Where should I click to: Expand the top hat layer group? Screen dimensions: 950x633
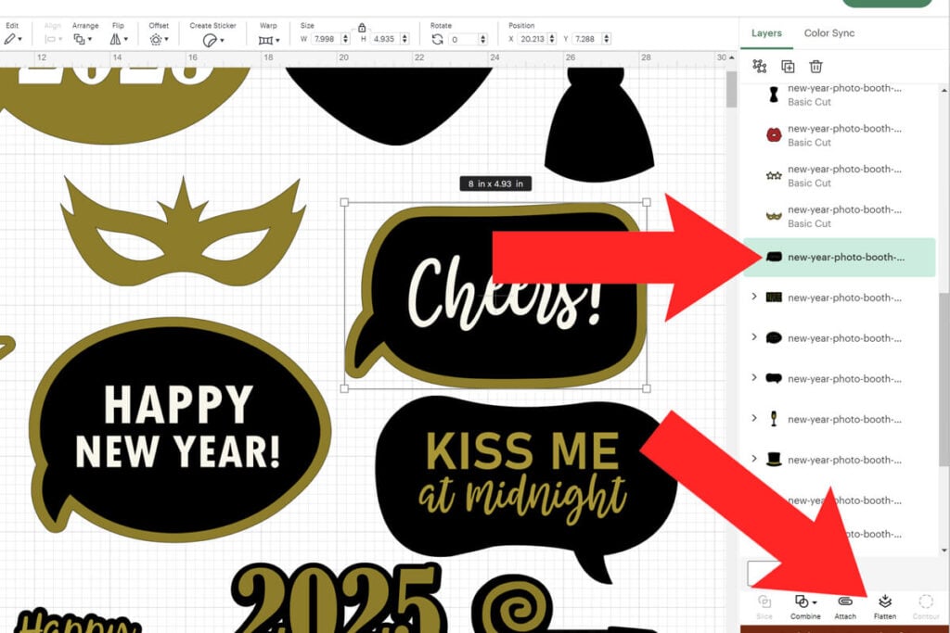[754, 459]
